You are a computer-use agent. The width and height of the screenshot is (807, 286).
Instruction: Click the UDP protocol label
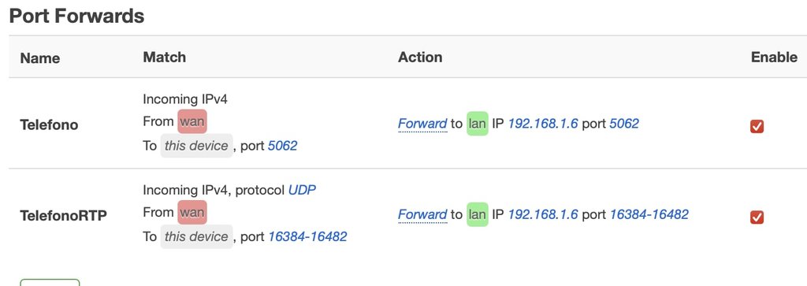coord(302,191)
